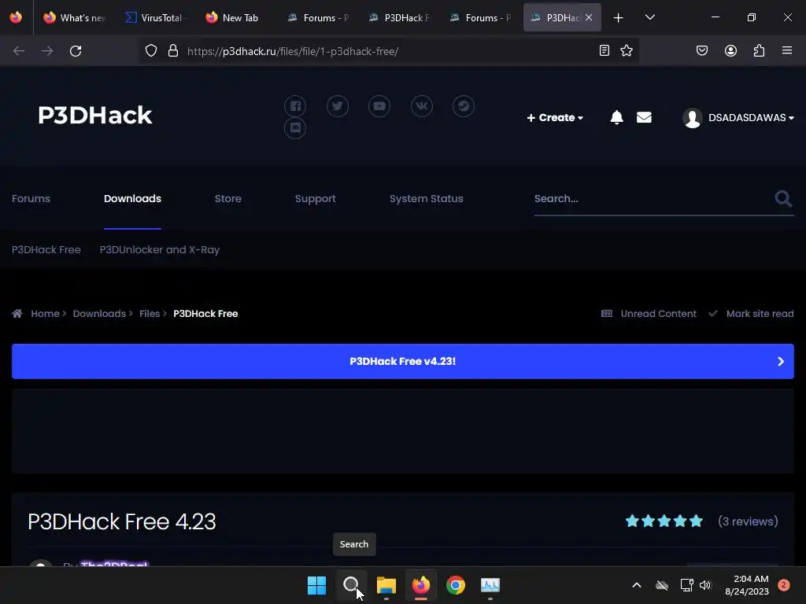Switch to the New Tab tab
The width and height of the screenshot is (806, 604).
(232, 18)
